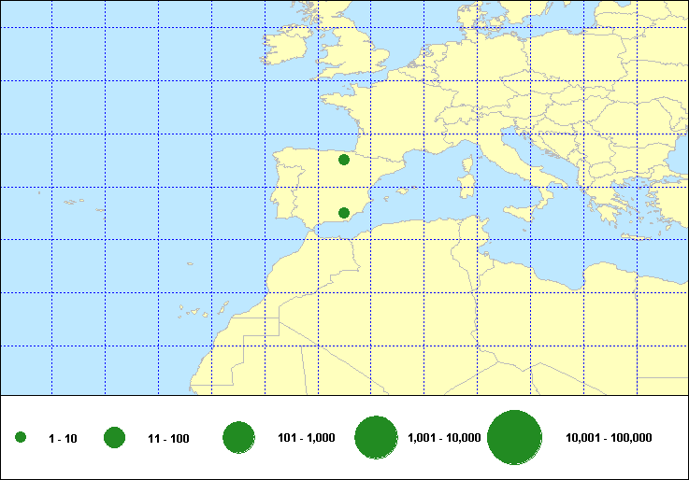Click the '10,001 - 100,000' legend label
The height and width of the screenshot is (480, 689).
point(609,438)
